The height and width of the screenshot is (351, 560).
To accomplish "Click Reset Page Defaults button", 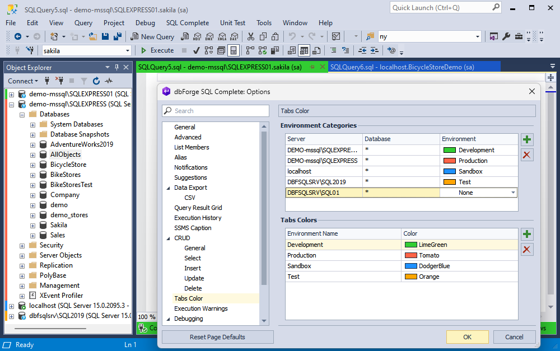I will [x=217, y=336].
